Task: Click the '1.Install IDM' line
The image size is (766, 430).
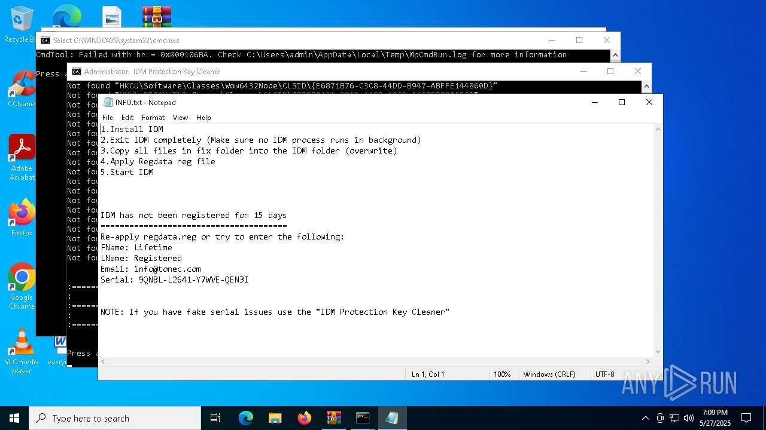Action: tap(132, 129)
